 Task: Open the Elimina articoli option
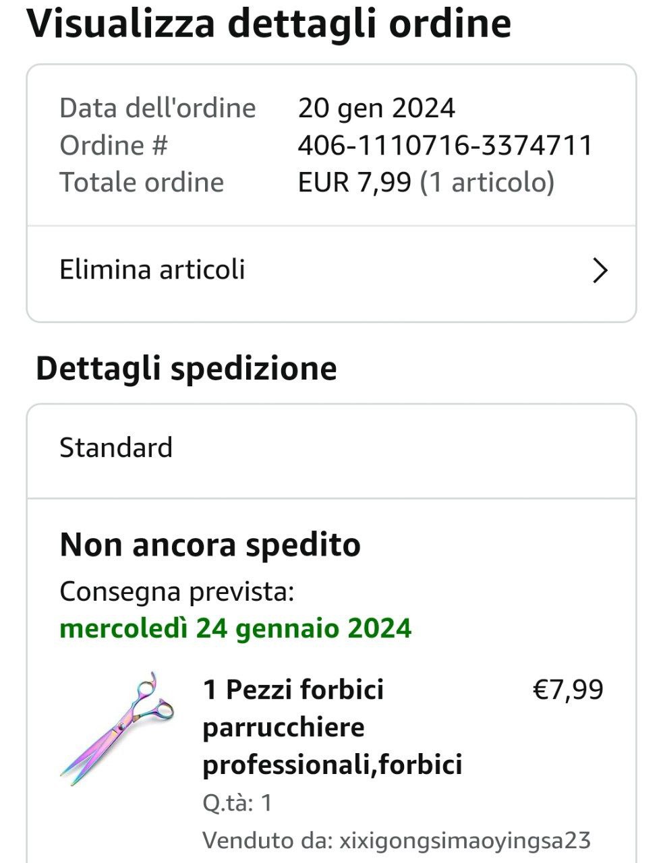[x=152, y=270]
